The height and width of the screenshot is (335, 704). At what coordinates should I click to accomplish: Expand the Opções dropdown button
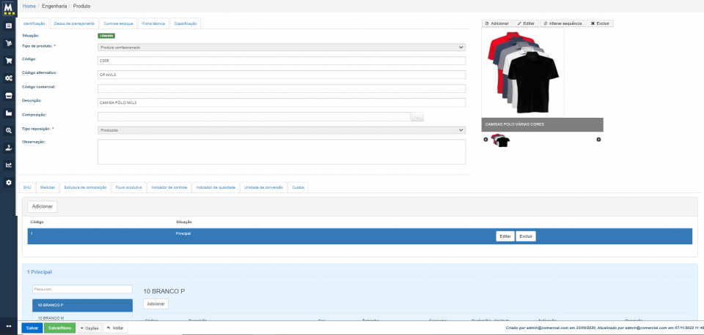point(89,328)
